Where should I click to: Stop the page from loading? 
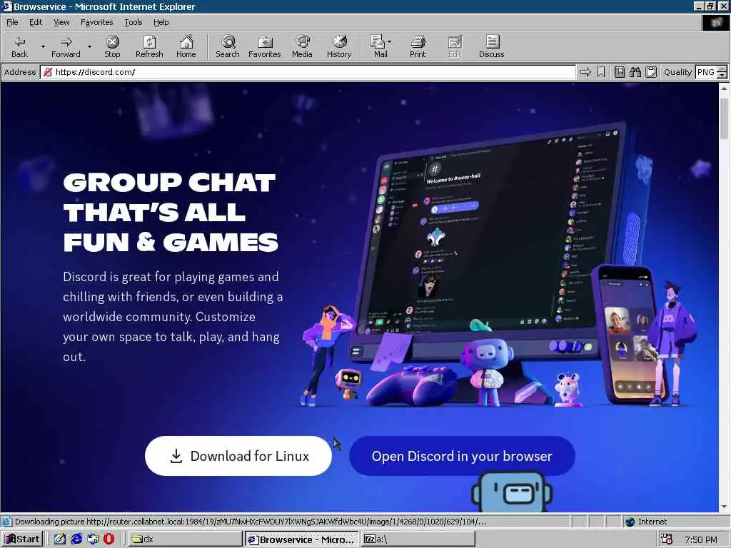[x=112, y=46]
